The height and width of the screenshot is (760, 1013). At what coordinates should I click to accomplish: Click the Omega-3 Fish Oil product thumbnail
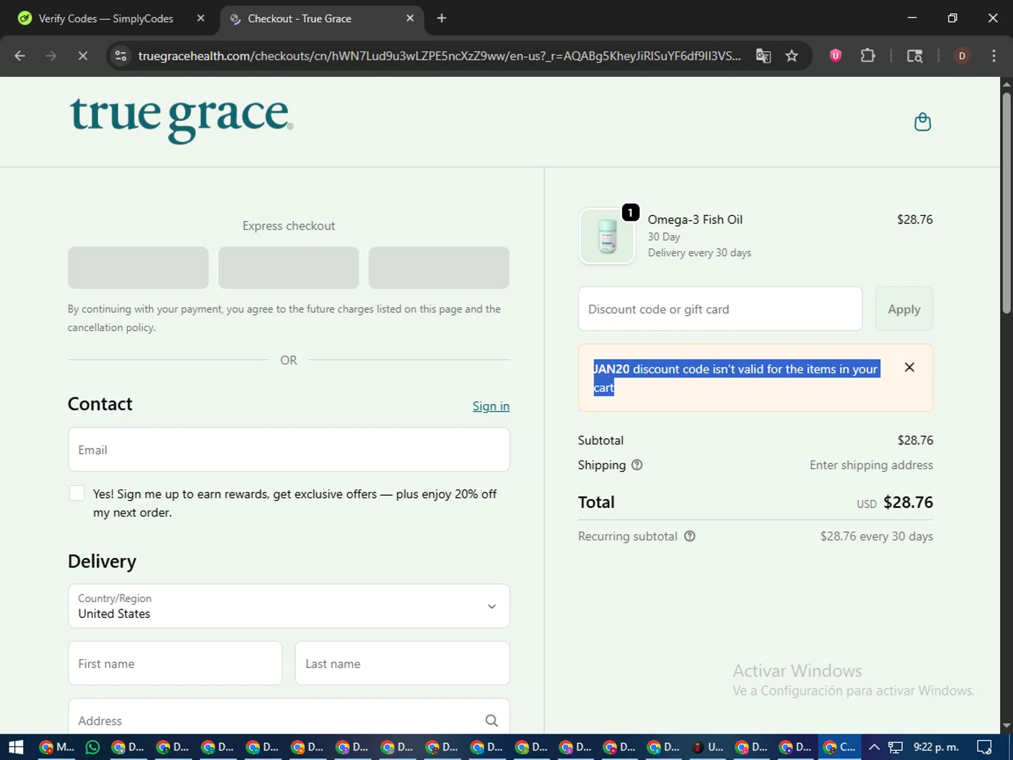pyautogui.click(x=607, y=236)
